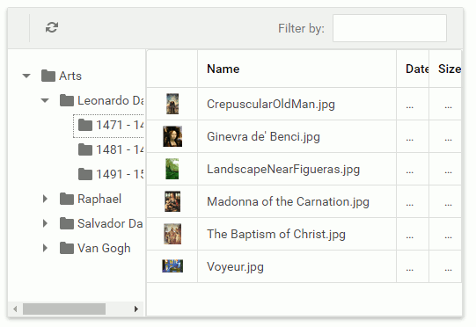Select file name The Baptism of Christ.jpg
Viewport: 476px width, 327px height.
[x=276, y=234]
